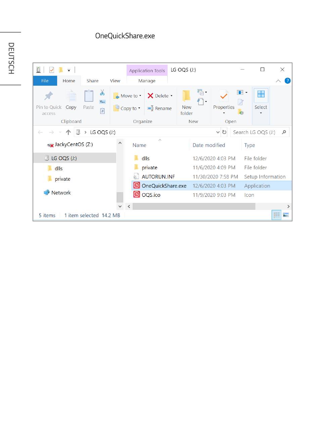319x435 pixels.
Task: Click the drive icon in the title bar
Action: (39, 70)
